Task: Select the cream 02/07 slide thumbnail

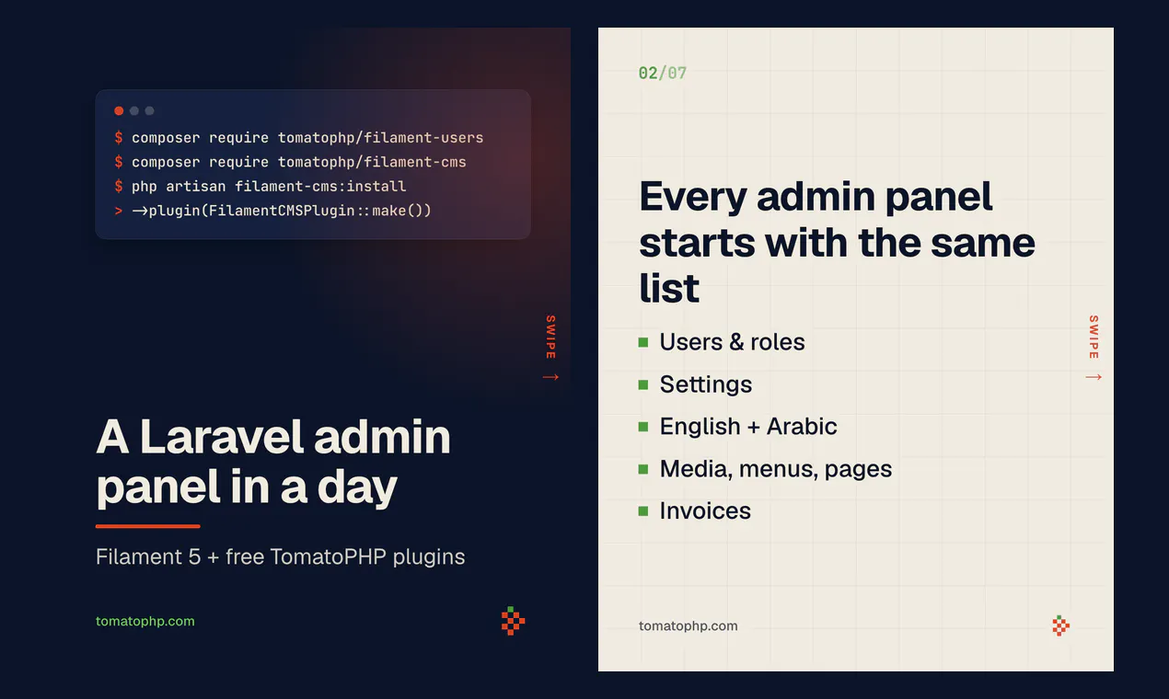Action: click(x=856, y=349)
